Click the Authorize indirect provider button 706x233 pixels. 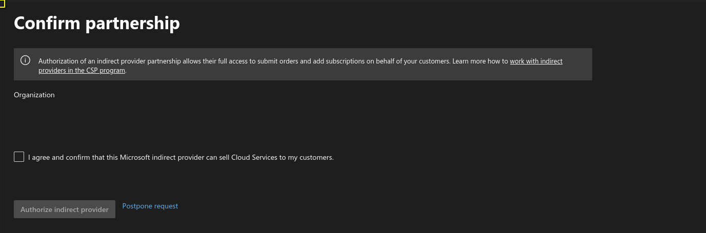pos(65,209)
